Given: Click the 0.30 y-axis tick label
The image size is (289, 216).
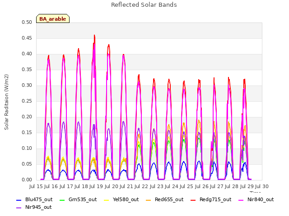Looking at the screenshot, I should [x=27, y=85].
